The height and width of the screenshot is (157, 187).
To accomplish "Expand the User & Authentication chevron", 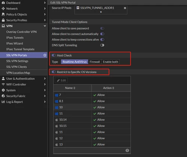I will tap(45, 78).
